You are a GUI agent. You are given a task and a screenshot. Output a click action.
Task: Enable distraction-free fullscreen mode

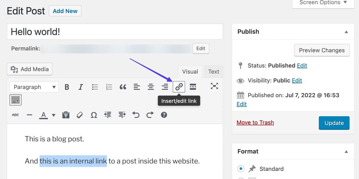(x=214, y=86)
